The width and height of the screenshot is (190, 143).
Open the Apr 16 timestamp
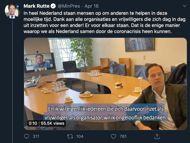92,6
